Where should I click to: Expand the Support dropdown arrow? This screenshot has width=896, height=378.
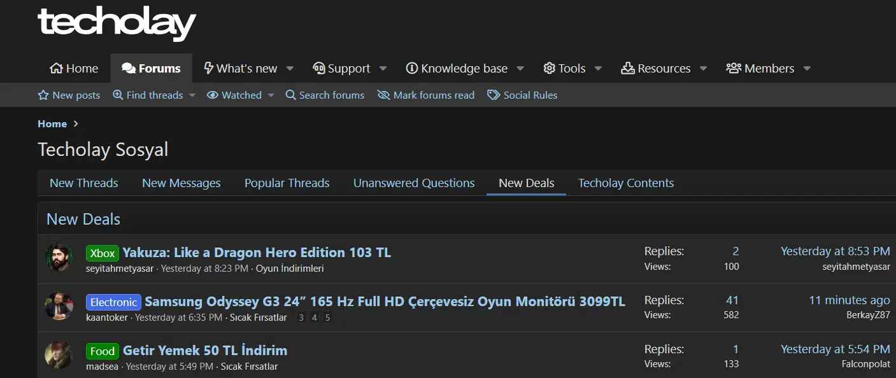[383, 69]
